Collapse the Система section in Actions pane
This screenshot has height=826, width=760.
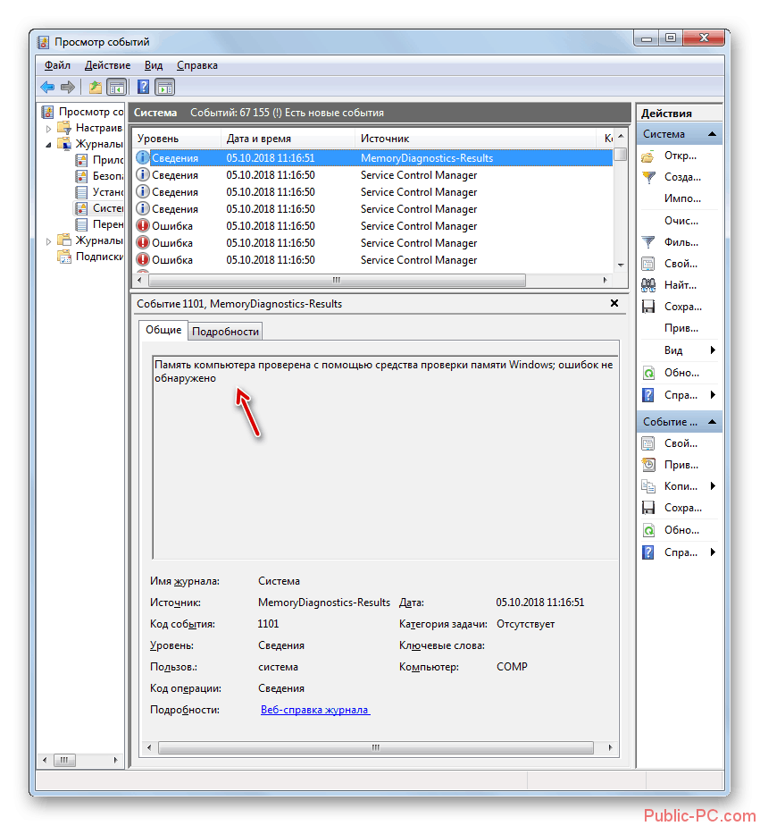click(x=712, y=134)
